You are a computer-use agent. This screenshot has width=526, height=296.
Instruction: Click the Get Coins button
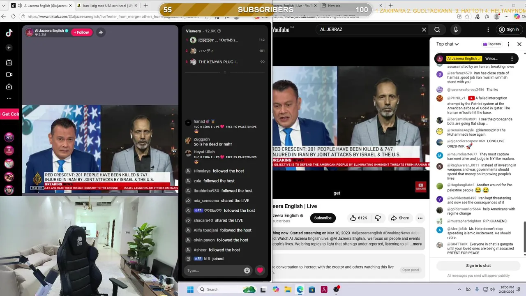10,114
